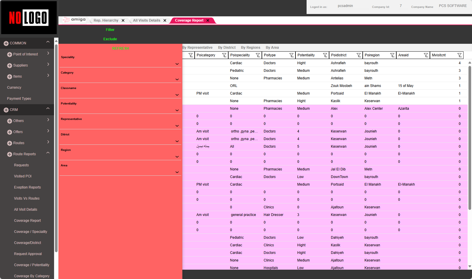Open filter funnel for Potentiality column
The width and height of the screenshot is (472, 279).
[x=325, y=55]
